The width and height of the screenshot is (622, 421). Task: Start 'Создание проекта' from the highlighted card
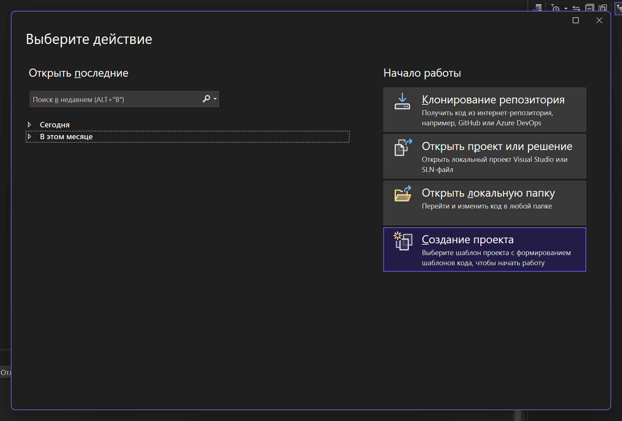coord(484,249)
